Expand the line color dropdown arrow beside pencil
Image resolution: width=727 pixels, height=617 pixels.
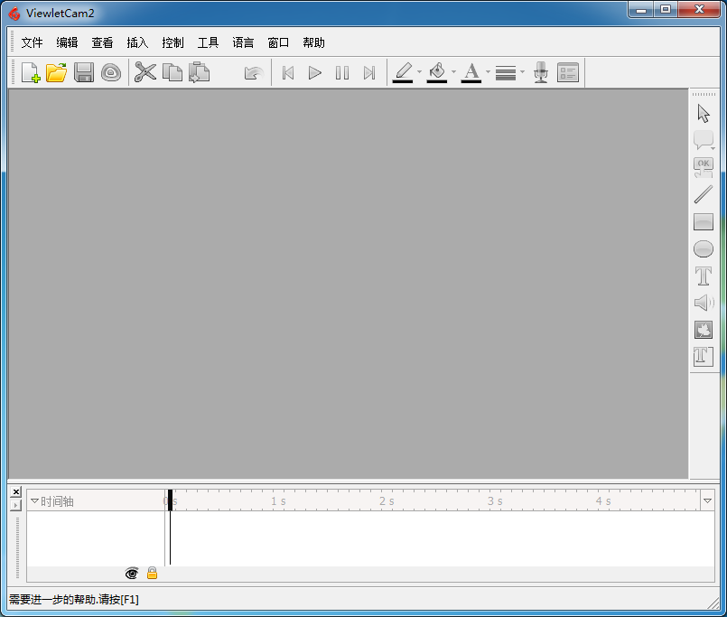(x=419, y=72)
